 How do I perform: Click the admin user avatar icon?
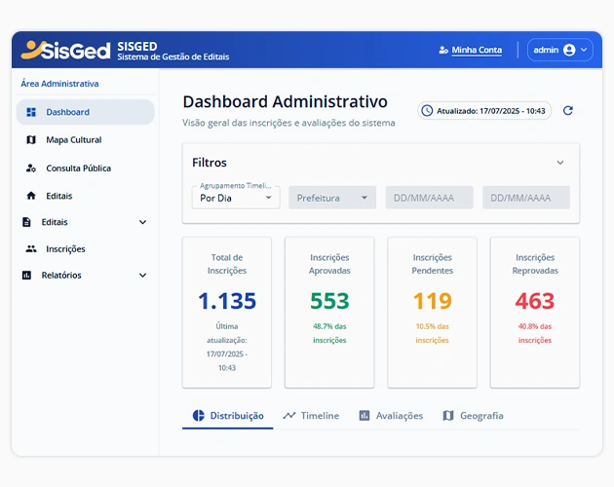[569, 50]
